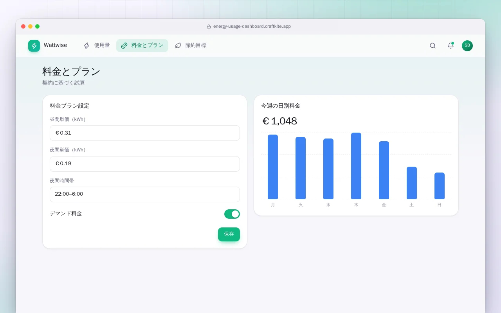Click the 夜間時間帯 field showing 22:00–6:00
The height and width of the screenshot is (313, 501).
point(145,194)
